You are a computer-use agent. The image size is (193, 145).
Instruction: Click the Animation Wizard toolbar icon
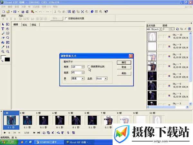tap(32, 12)
